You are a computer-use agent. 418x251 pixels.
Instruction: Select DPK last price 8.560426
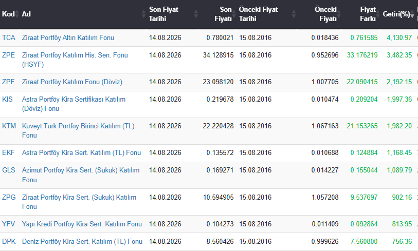click(220, 241)
